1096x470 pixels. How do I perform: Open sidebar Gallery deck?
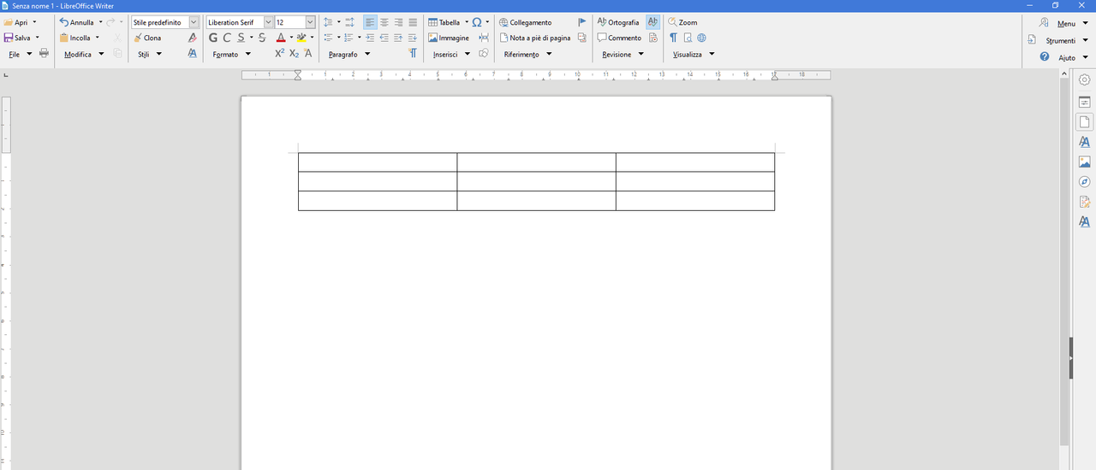(x=1084, y=162)
